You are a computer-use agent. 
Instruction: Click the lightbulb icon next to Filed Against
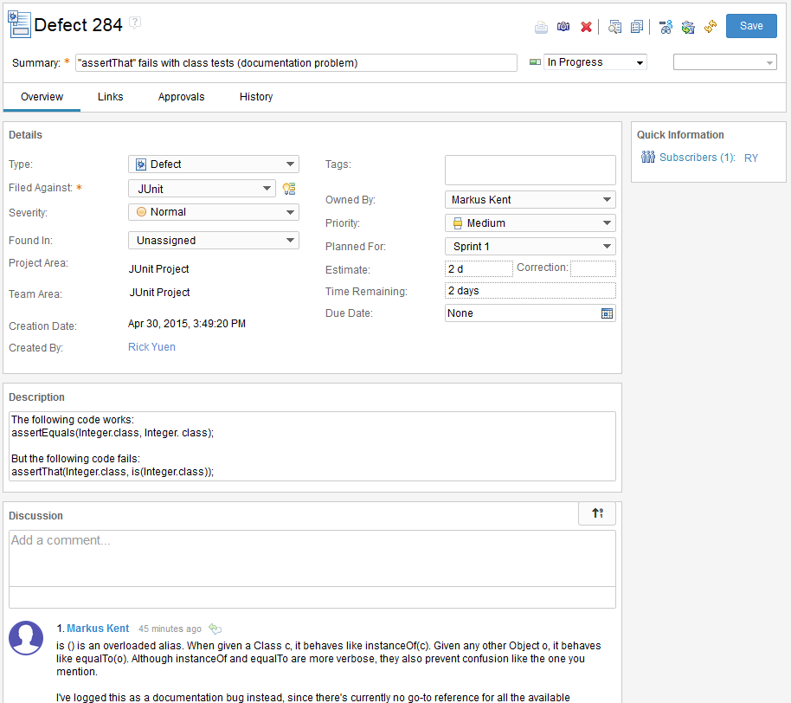[289, 188]
